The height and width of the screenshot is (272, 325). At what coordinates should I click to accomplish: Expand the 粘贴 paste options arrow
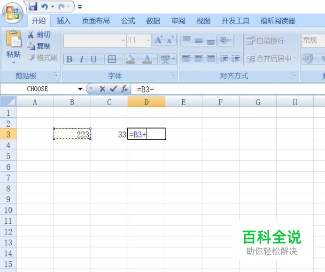14,62
